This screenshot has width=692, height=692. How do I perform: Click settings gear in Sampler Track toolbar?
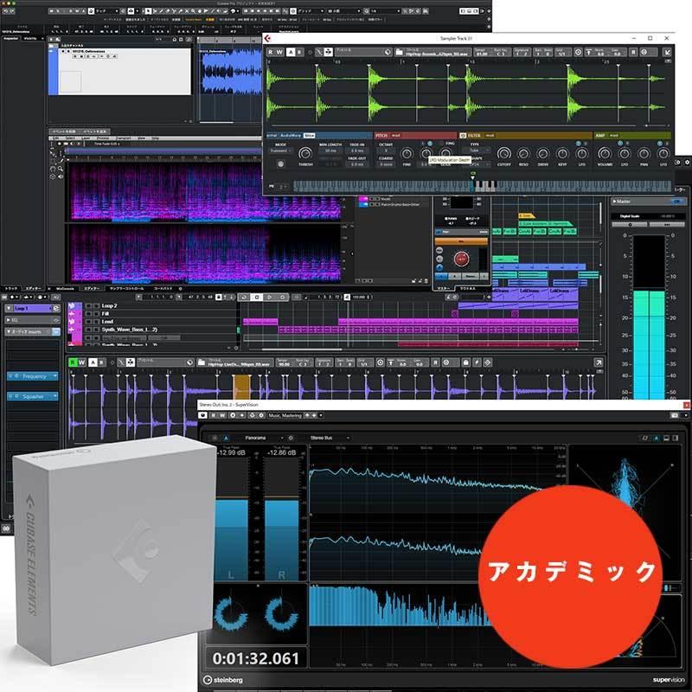click(x=644, y=52)
